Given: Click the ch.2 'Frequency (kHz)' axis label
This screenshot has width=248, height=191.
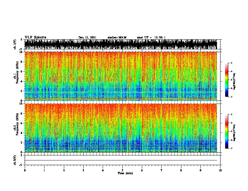Looking at the screenshot, I should click(17, 124).
